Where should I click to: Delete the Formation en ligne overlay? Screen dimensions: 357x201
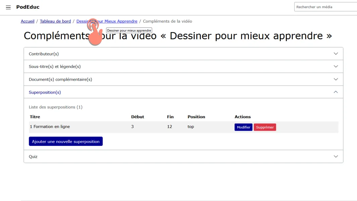pos(265,127)
